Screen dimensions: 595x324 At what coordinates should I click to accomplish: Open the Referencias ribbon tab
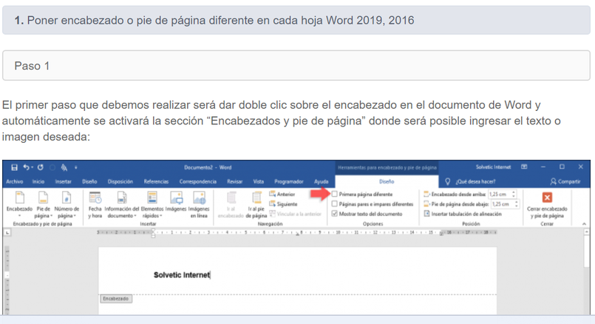(156, 181)
